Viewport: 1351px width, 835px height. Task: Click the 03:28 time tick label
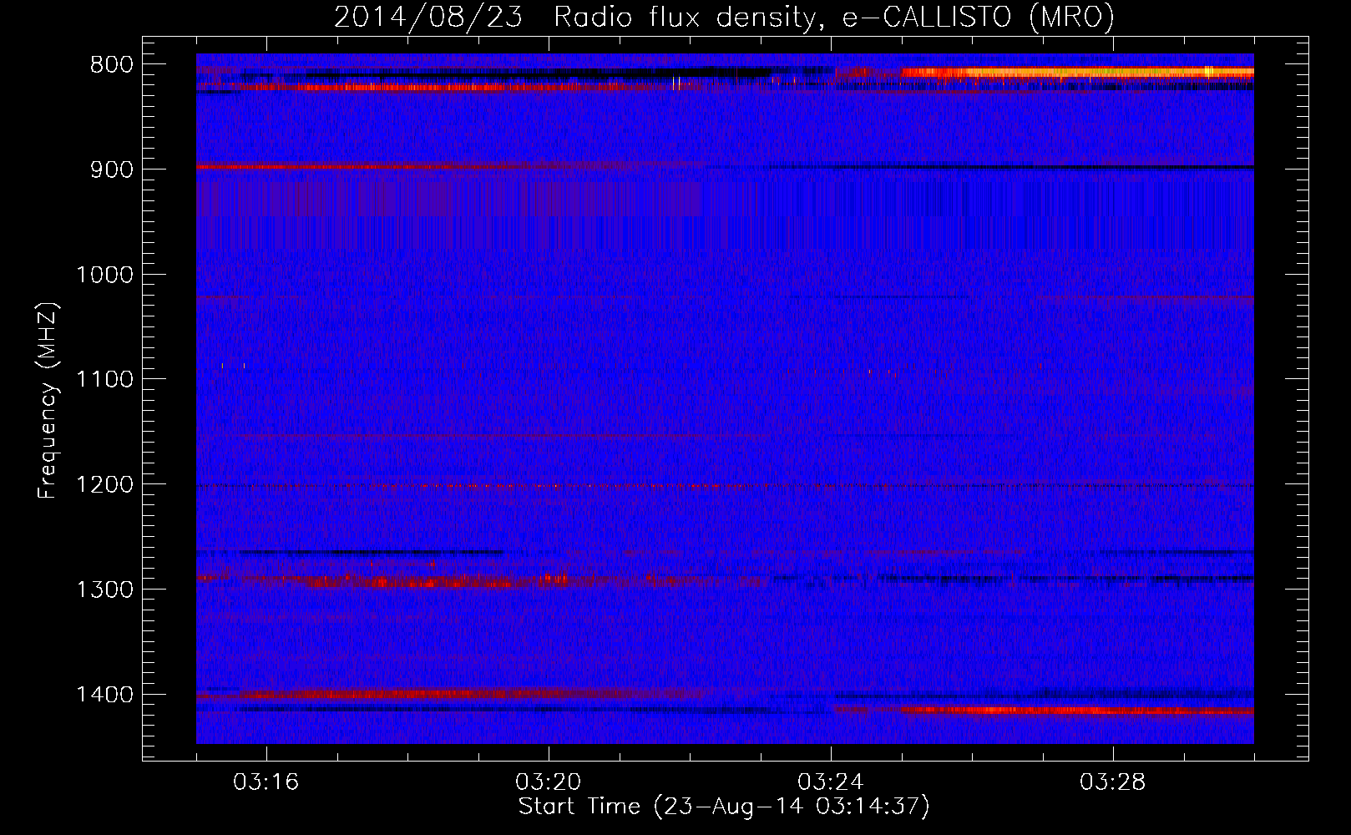(1113, 782)
